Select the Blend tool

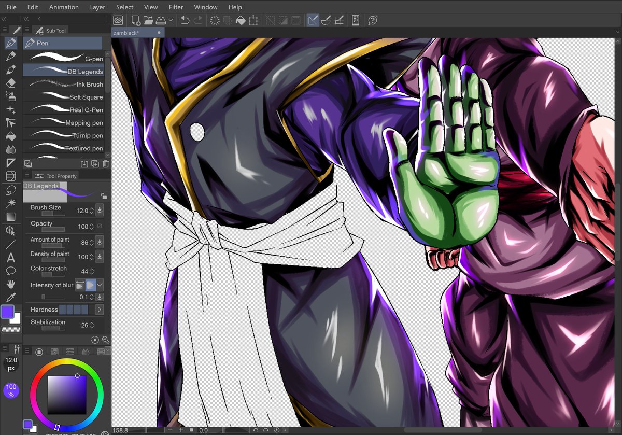pyautogui.click(x=11, y=150)
